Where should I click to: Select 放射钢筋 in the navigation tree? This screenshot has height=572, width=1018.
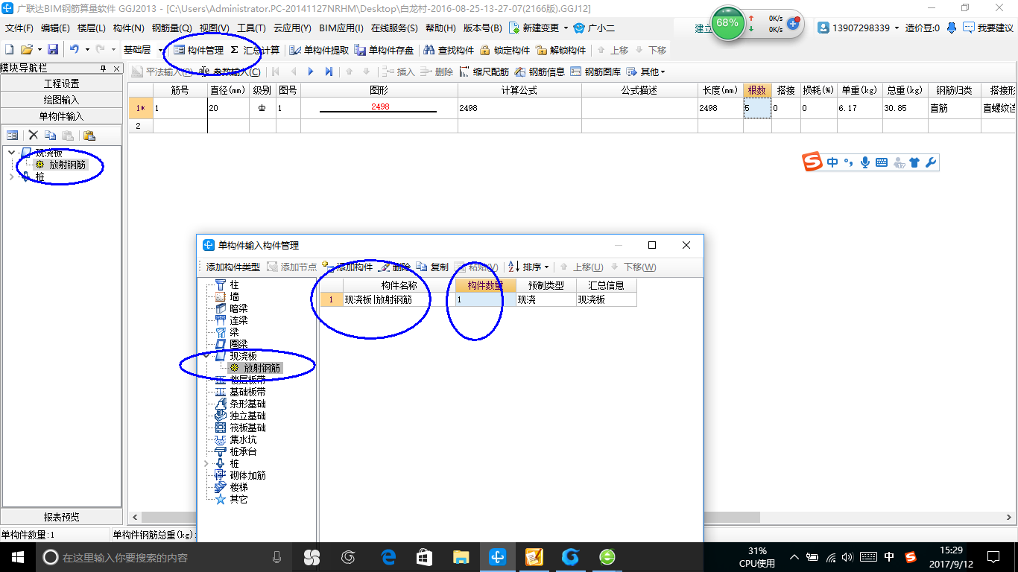pos(67,165)
